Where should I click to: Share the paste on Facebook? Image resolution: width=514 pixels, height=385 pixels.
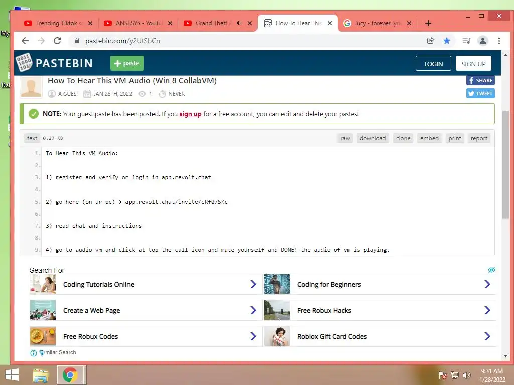click(480, 80)
